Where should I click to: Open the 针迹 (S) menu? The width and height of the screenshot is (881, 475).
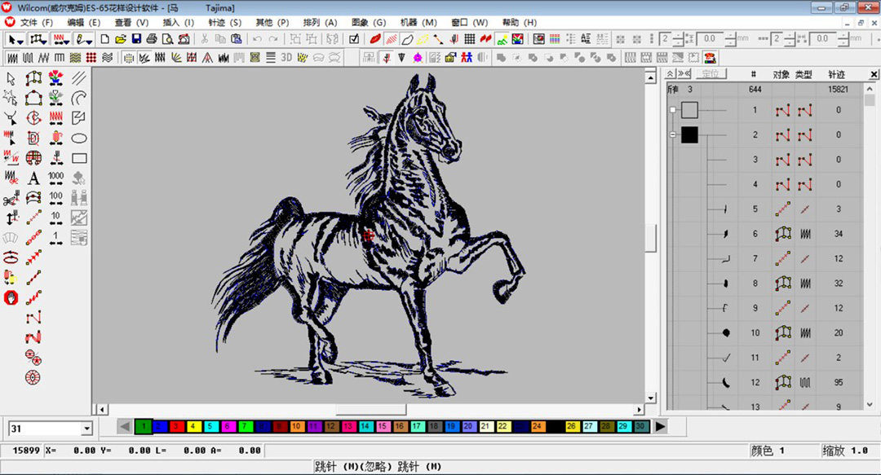pyautogui.click(x=225, y=23)
